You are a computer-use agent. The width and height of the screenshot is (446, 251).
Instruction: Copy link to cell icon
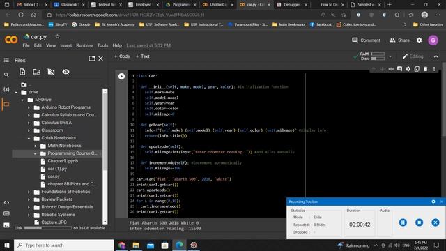[x=391, y=69]
